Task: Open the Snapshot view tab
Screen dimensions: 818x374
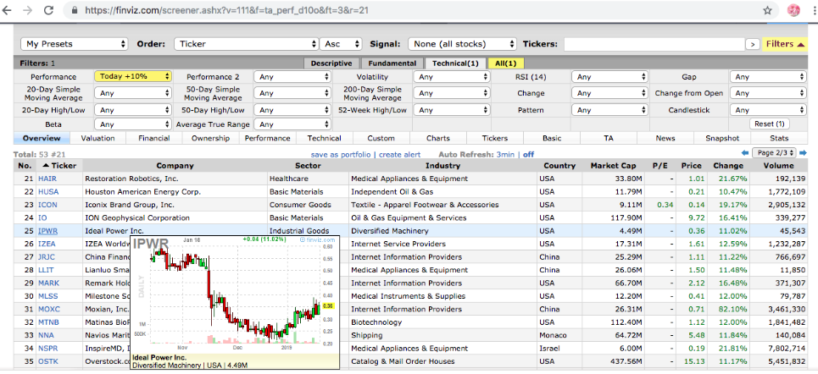Action: coord(722,138)
